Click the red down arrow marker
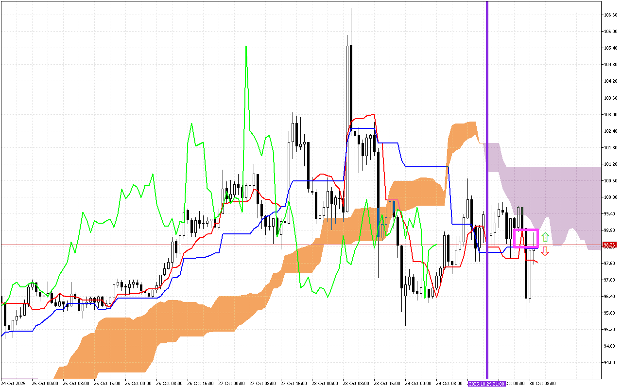 click(545, 251)
